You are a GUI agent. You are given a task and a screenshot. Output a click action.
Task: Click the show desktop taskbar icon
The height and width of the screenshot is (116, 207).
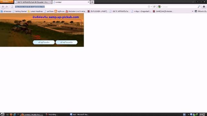tap(7, 115)
